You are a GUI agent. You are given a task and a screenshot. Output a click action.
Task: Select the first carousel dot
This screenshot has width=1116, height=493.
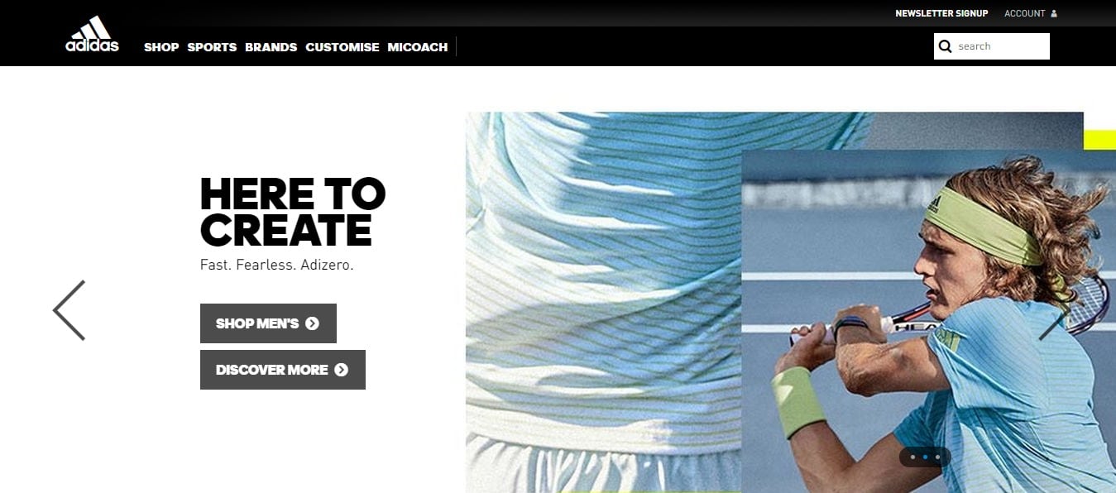pos(912,457)
